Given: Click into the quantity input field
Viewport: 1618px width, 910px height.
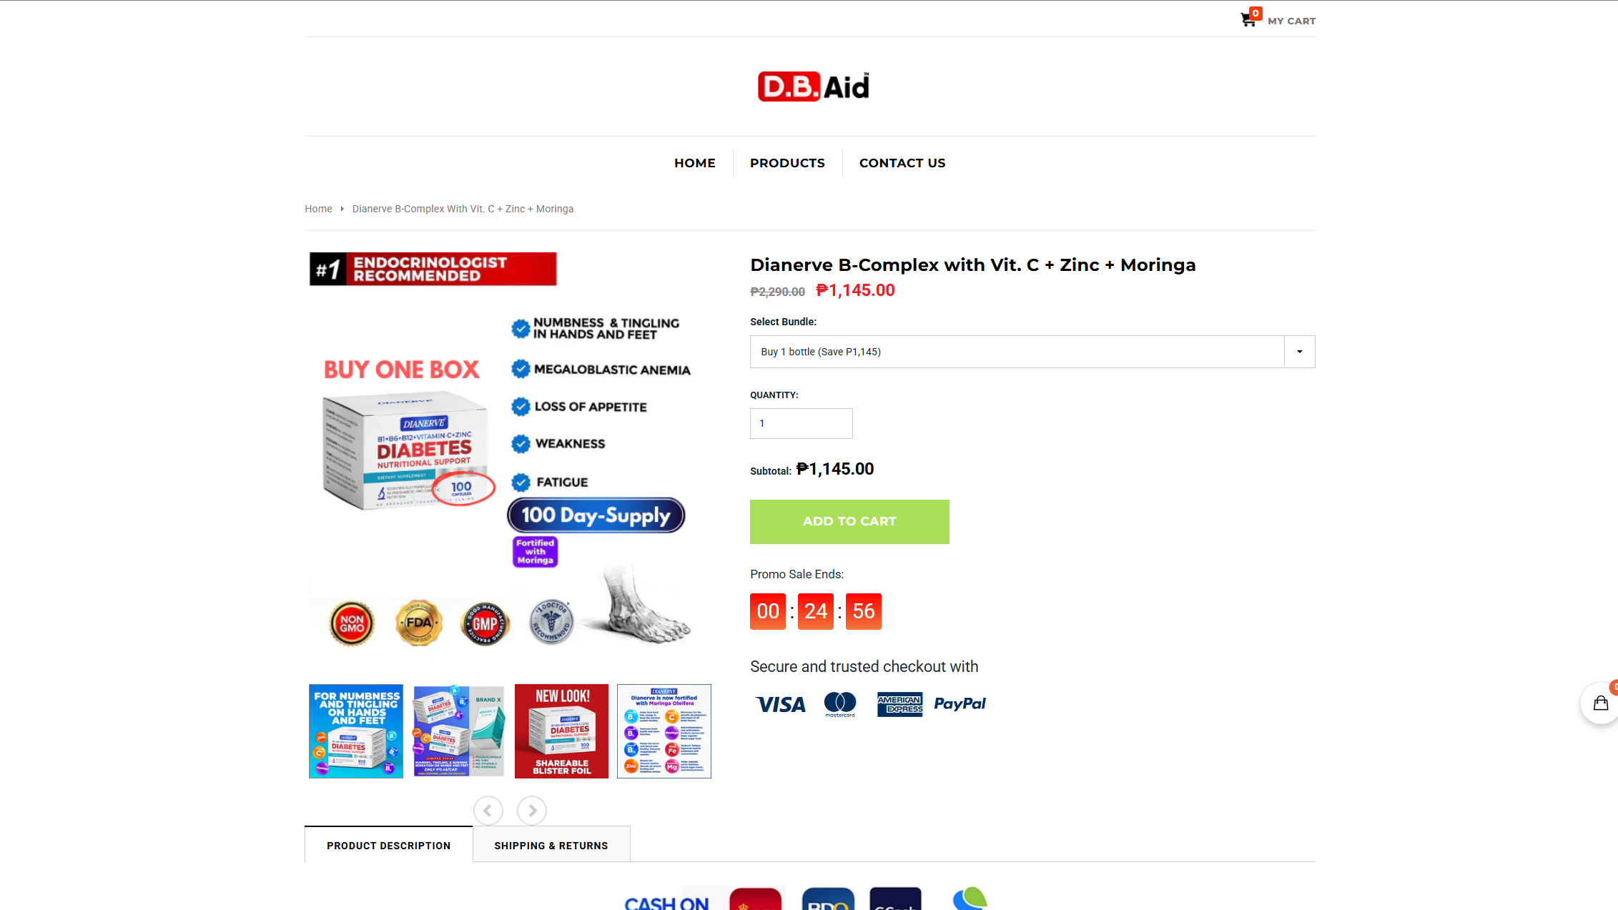Looking at the screenshot, I should (x=801, y=423).
